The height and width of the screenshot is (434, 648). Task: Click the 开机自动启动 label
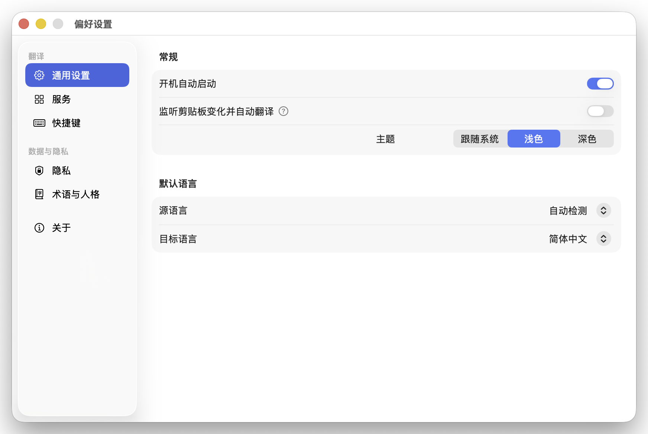(x=188, y=84)
